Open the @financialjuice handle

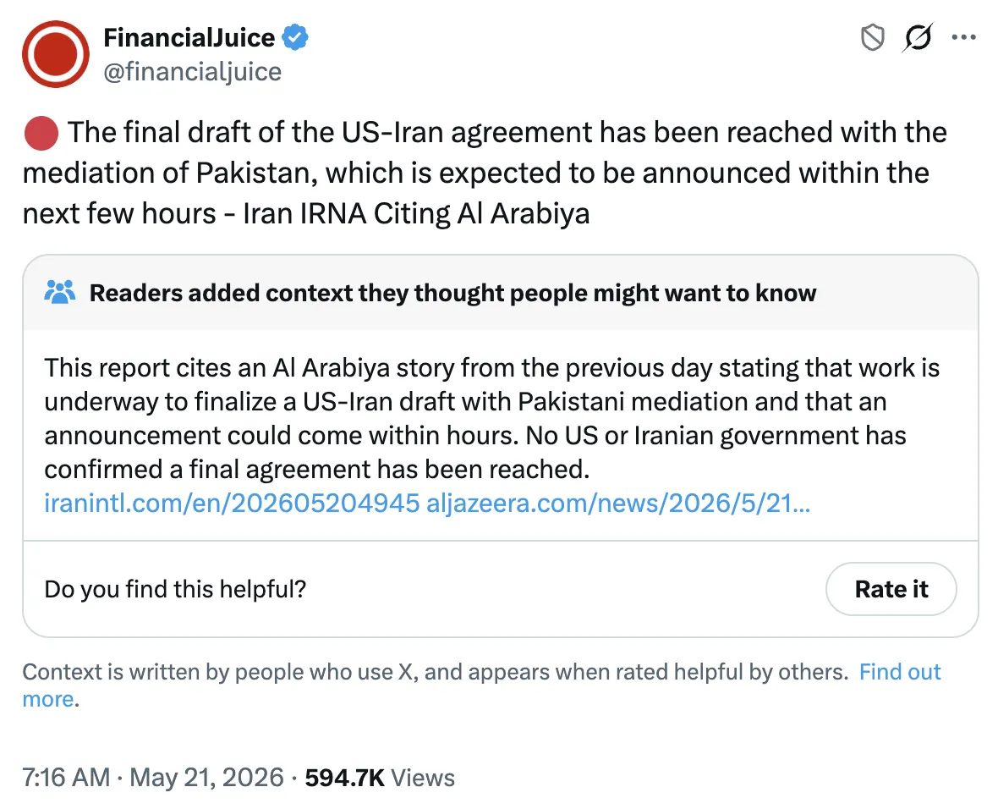point(192,72)
